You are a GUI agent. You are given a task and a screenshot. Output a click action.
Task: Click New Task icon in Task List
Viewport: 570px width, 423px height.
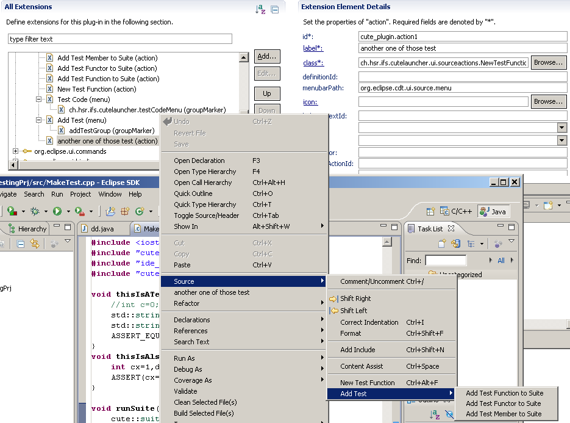442,244
